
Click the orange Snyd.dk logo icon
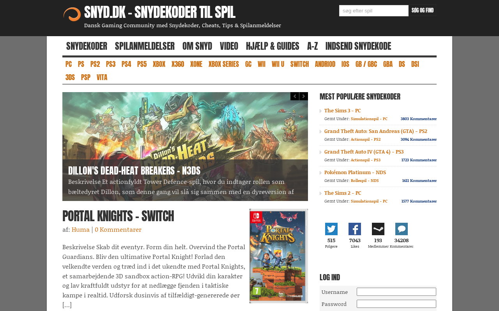pos(72,14)
